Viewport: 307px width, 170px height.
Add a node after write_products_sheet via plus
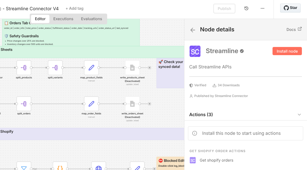click(x=149, y=68)
